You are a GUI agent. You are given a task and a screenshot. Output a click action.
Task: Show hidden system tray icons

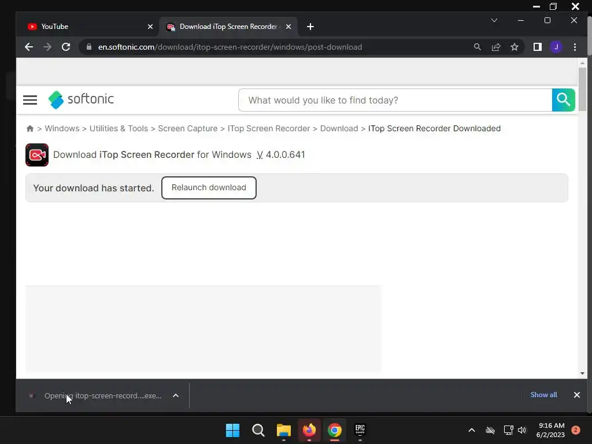tap(472, 430)
